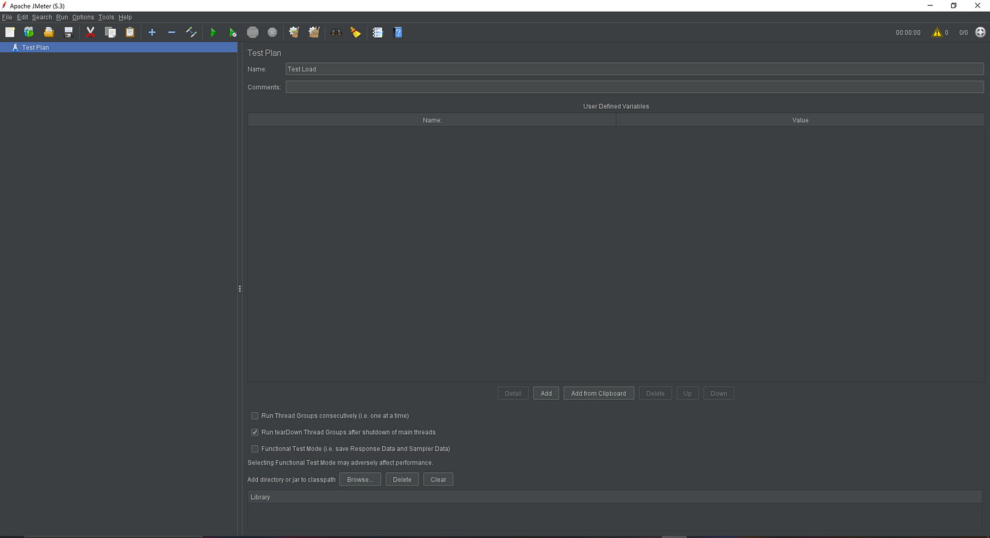The image size is (990, 538).
Task: Click the Open file folder icon
Action: click(49, 33)
